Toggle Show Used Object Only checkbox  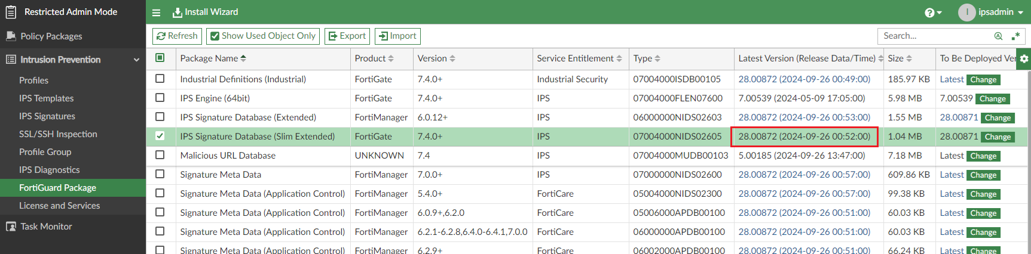(215, 36)
